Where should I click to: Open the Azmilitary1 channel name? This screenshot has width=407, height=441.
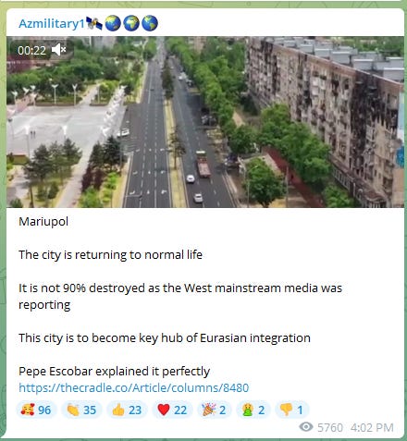click(52, 23)
